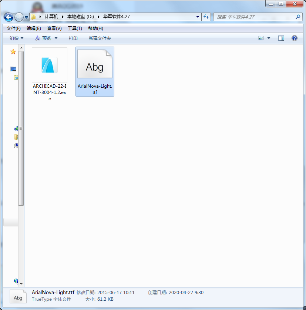Expand the arrow before 计算机
The image size is (306, 310).
point(40,17)
